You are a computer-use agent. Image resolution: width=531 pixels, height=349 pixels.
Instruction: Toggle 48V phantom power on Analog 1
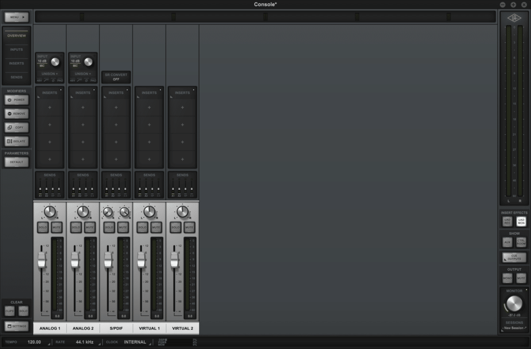(x=39, y=81)
